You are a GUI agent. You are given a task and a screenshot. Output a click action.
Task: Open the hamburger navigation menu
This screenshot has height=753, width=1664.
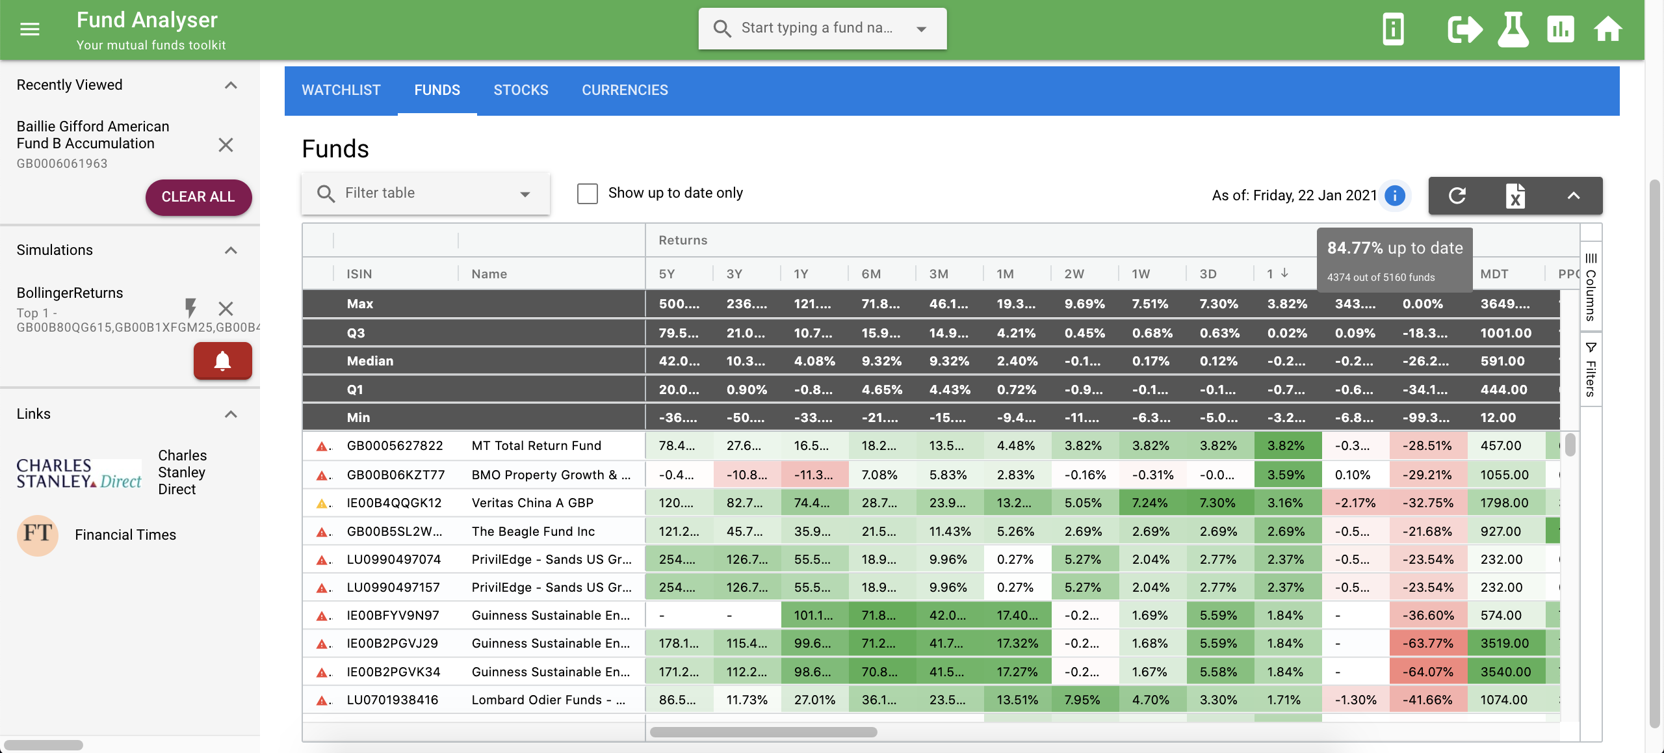coord(30,29)
